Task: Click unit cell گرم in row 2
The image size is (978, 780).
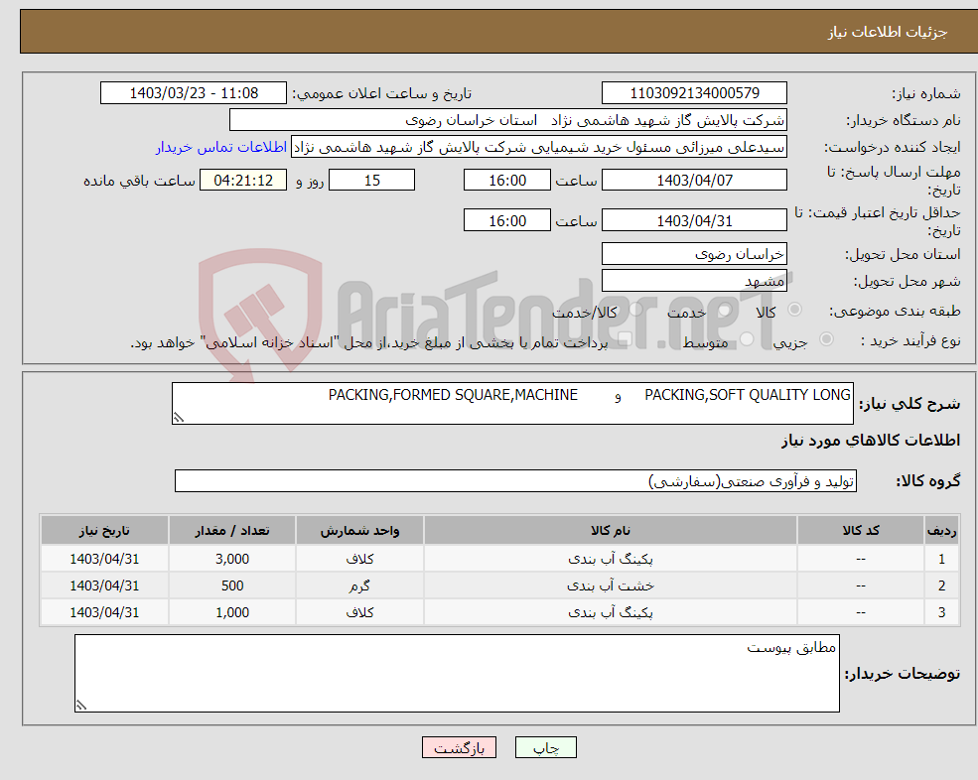Action: click(359, 585)
